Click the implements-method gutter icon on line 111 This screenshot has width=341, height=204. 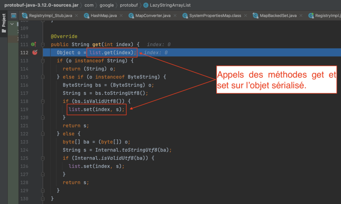click(34, 44)
